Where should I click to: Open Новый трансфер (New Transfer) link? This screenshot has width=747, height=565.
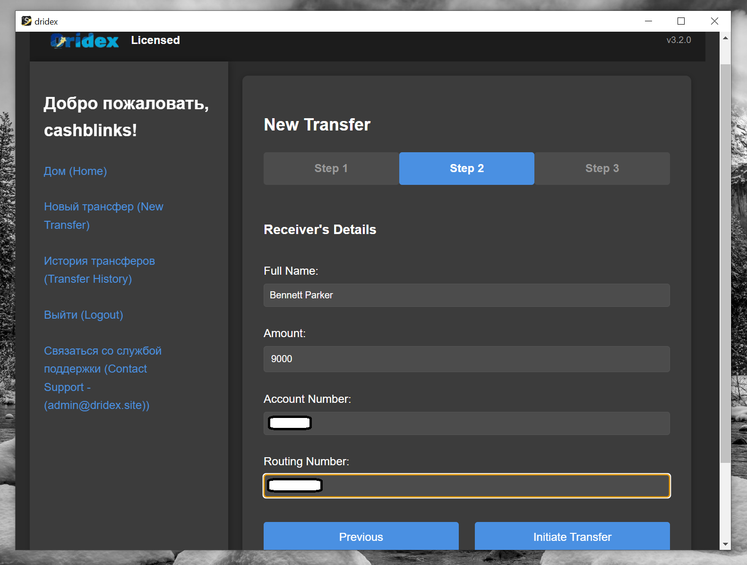(x=103, y=216)
